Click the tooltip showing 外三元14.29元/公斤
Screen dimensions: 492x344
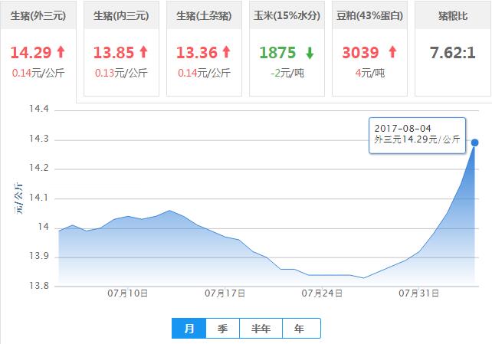pos(418,136)
